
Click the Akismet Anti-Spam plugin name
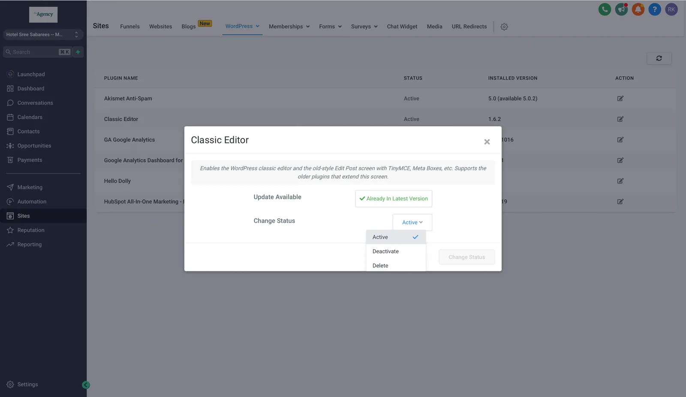tap(128, 99)
